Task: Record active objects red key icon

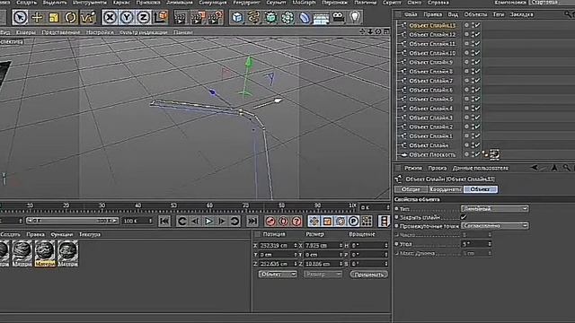Action: point(270,221)
